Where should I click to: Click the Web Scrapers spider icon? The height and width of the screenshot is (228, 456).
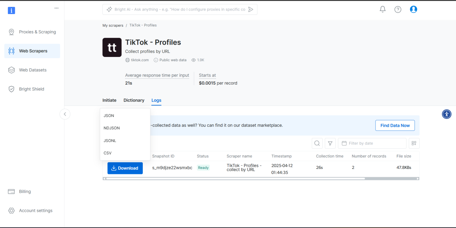point(12,51)
